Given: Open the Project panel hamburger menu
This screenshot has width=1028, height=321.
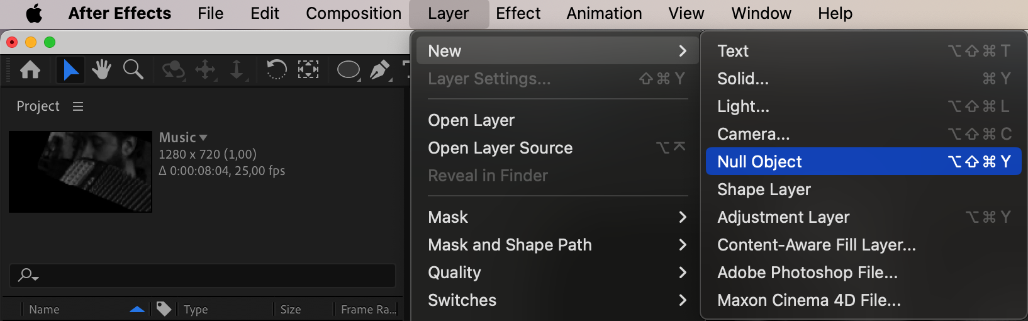Looking at the screenshot, I should tap(78, 106).
